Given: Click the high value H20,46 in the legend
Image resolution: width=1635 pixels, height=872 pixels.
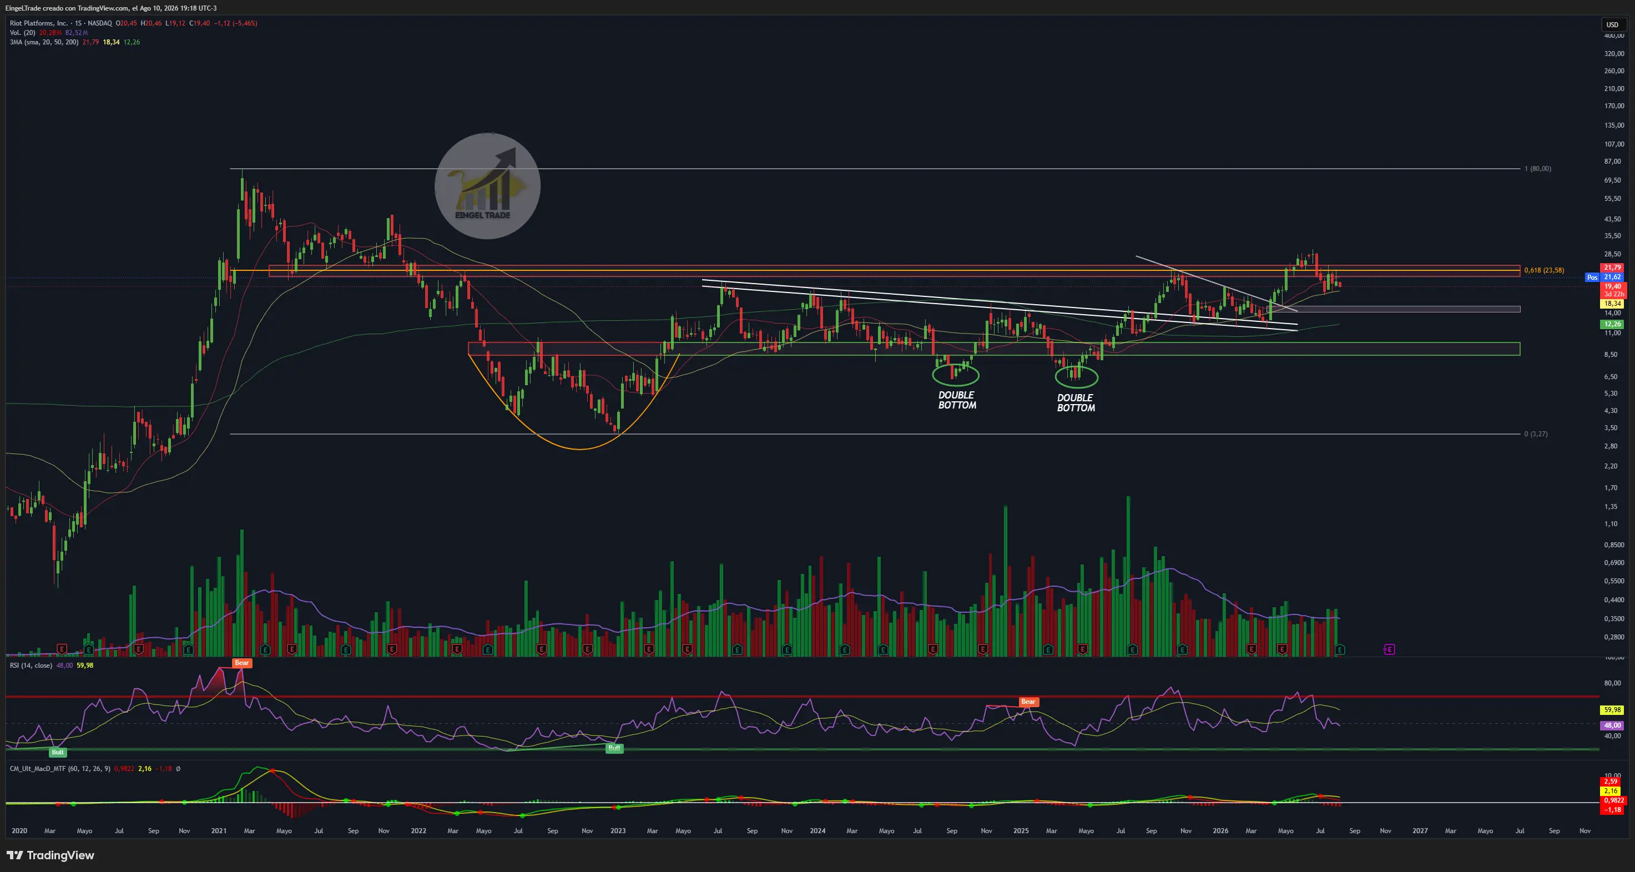Looking at the screenshot, I should point(151,23).
